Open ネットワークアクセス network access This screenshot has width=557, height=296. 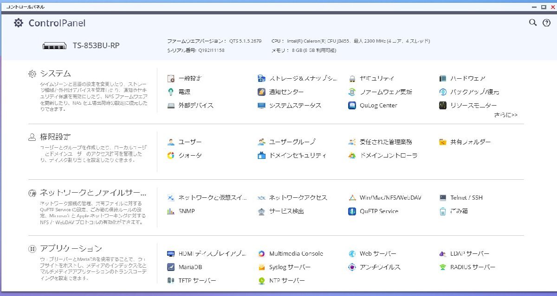coord(292,197)
